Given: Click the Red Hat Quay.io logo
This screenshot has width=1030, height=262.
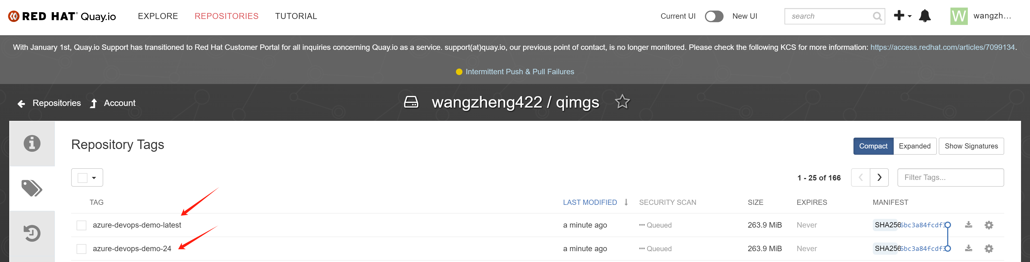Looking at the screenshot, I should pyautogui.click(x=62, y=16).
